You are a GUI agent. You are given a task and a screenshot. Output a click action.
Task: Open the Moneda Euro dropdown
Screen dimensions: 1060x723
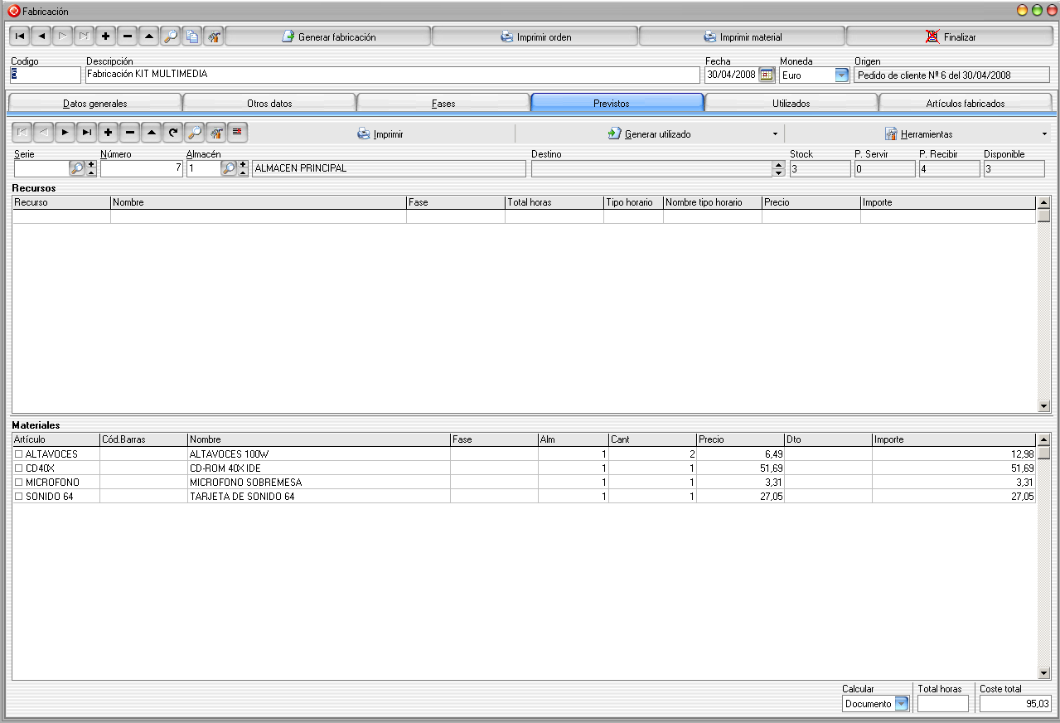841,75
